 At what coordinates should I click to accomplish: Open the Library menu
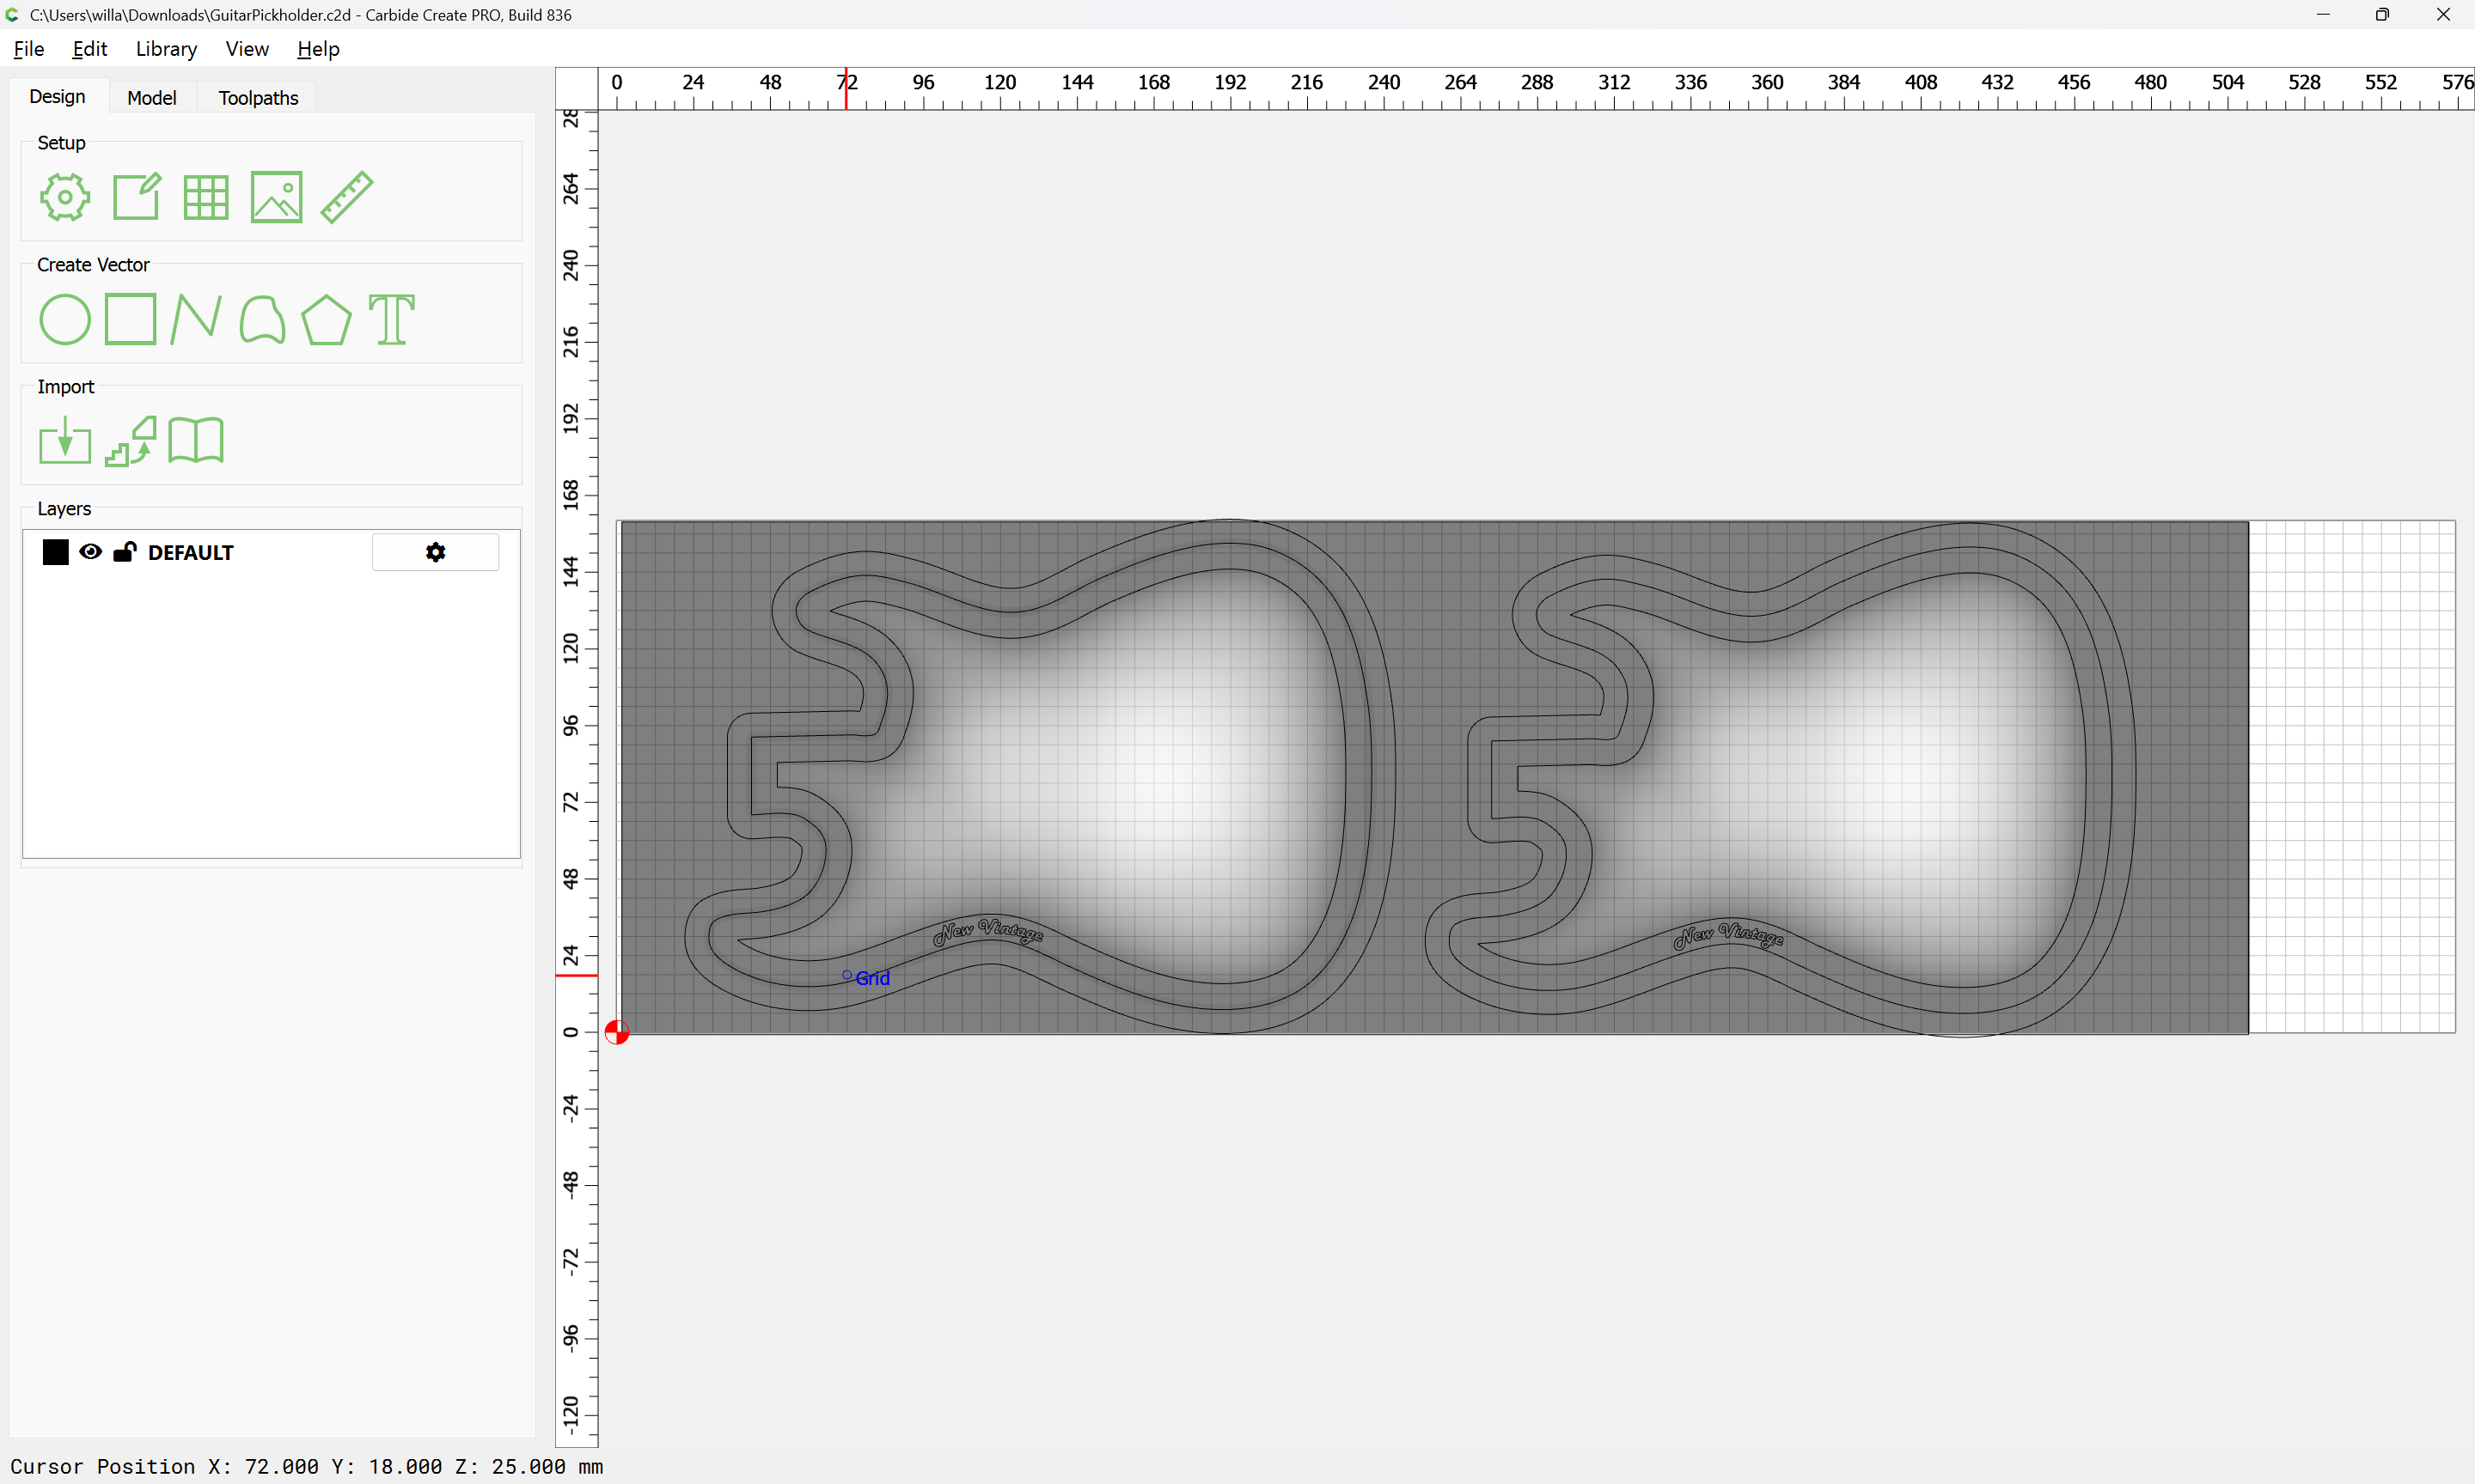(x=166, y=49)
